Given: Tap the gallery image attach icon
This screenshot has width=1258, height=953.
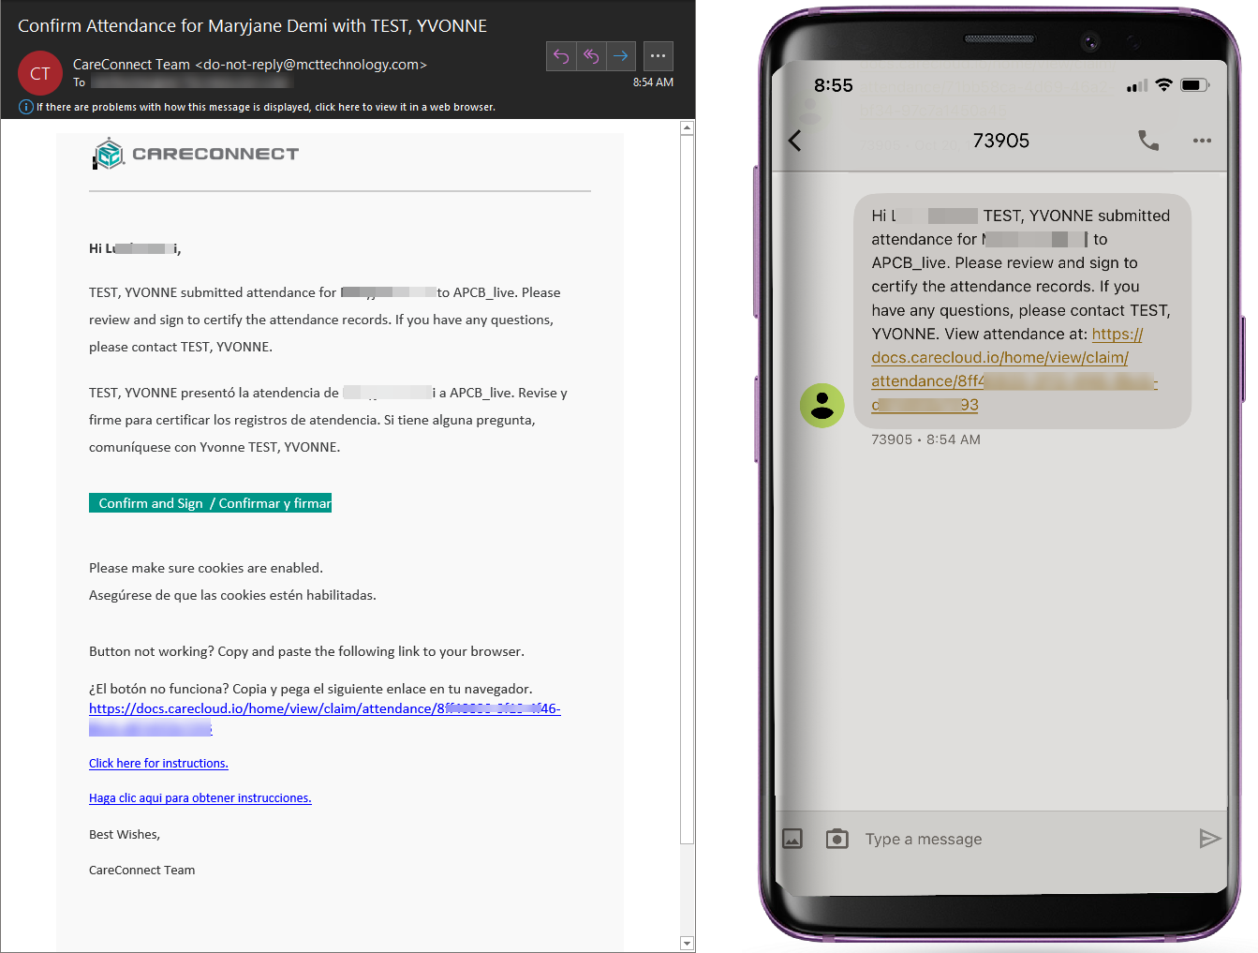Looking at the screenshot, I should pos(792,839).
